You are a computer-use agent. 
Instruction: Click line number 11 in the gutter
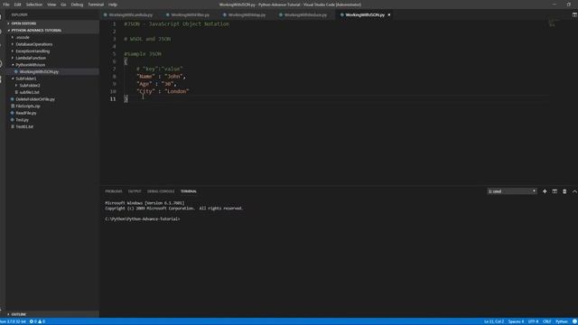point(112,98)
